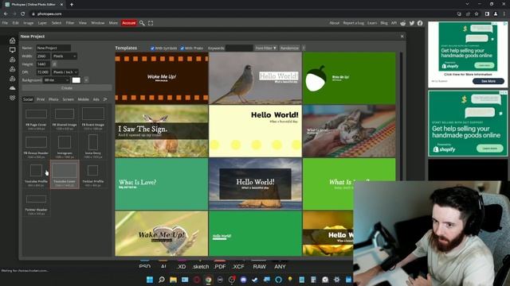The width and height of the screenshot is (510, 286).
Task: Click the link icon beside Height field
Action: 54,64
